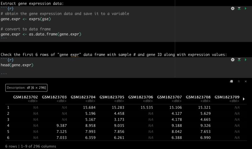Open chunk options gear for head(gene.expr) chunk
Screen dimensions: 252x149
pyautogui.click(x=232, y=60)
